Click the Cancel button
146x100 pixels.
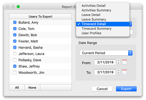point(102,89)
